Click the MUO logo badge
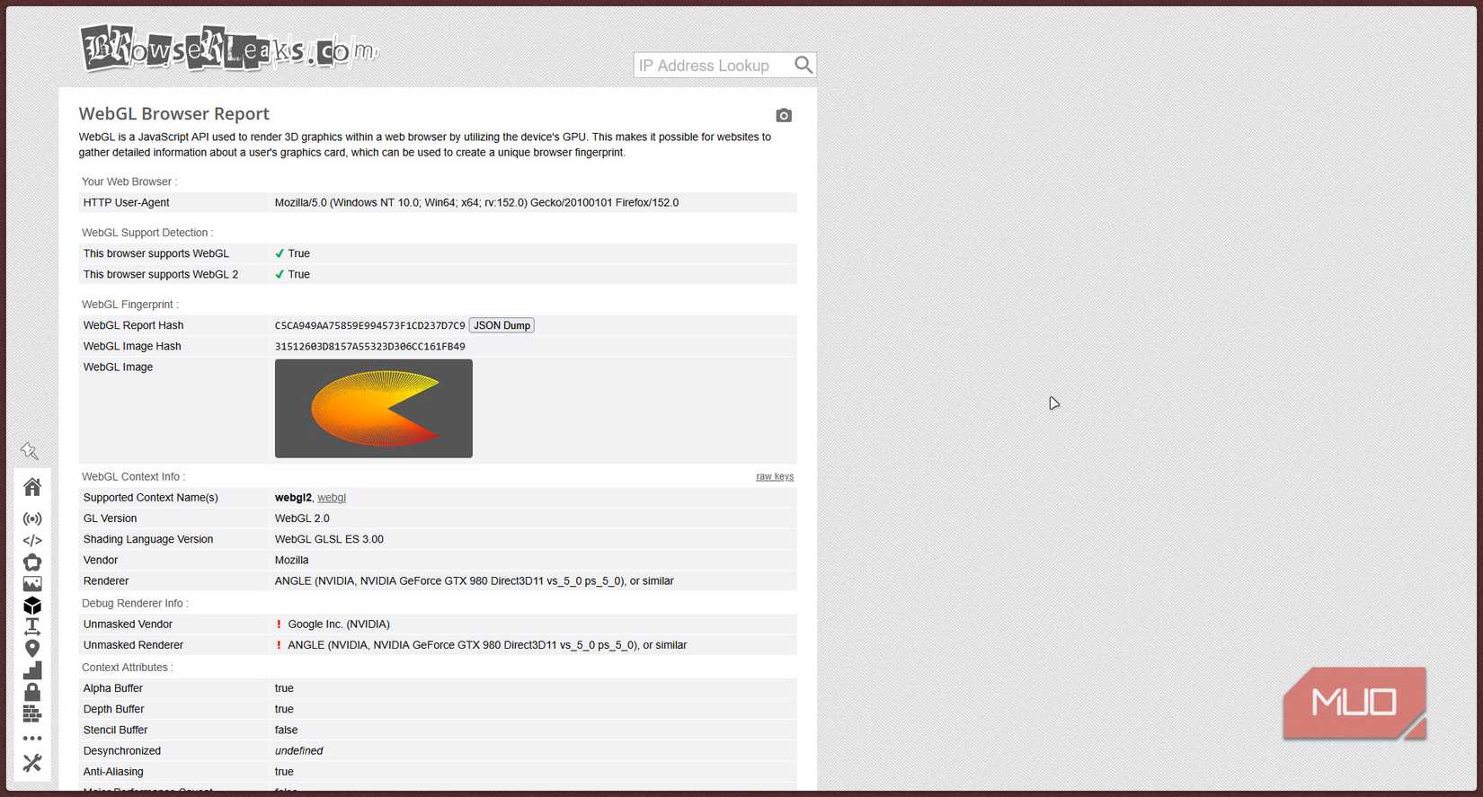The width and height of the screenshot is (1483, 797). 1354,703
